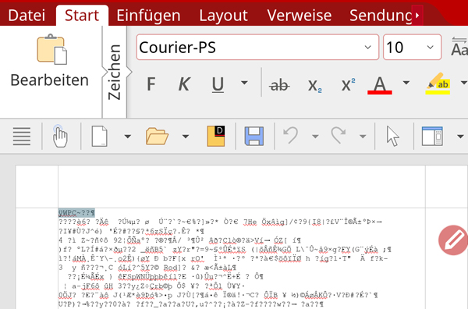
Task: Open the redo history dropdown
Action: click(363, 137)
